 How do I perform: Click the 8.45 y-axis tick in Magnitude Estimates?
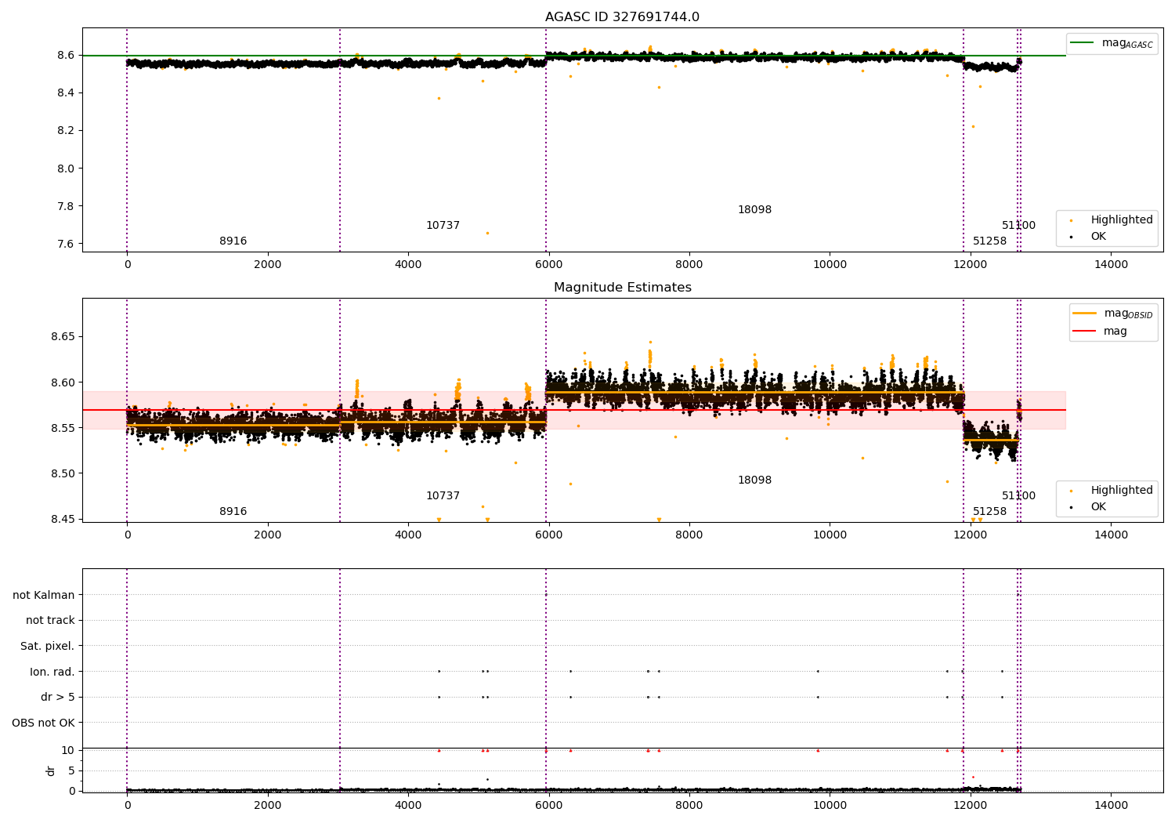pos(63,519)
